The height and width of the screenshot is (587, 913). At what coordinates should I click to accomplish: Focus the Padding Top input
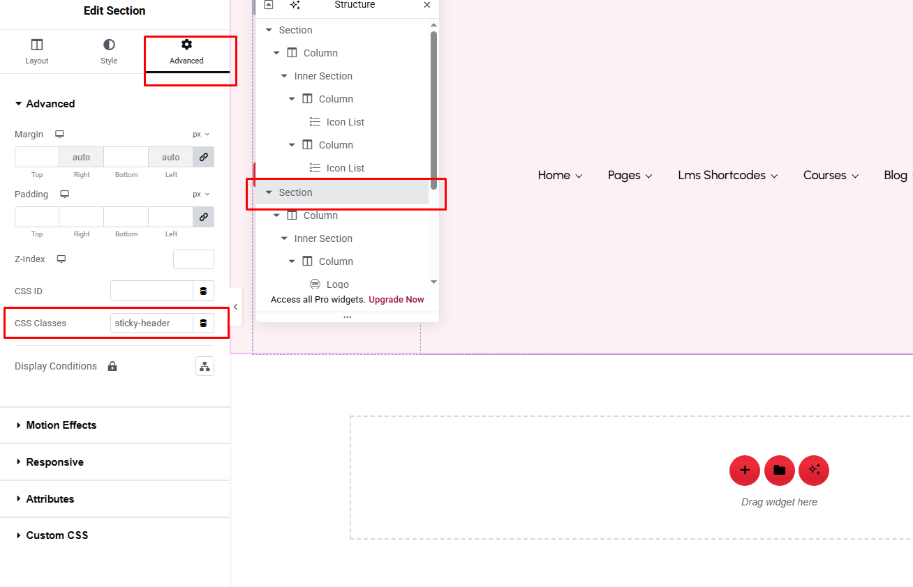pos(37,217)
